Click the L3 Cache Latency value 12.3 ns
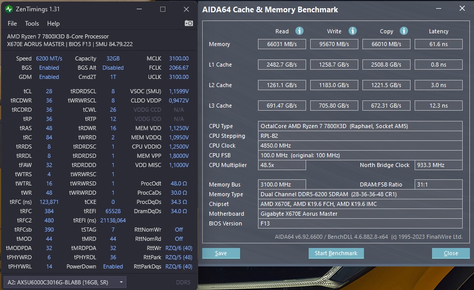Viewport: 474px width, 290px height. [439, 106]
